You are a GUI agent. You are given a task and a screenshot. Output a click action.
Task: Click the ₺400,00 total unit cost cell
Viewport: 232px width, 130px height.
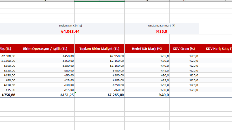tap(99, 71)
